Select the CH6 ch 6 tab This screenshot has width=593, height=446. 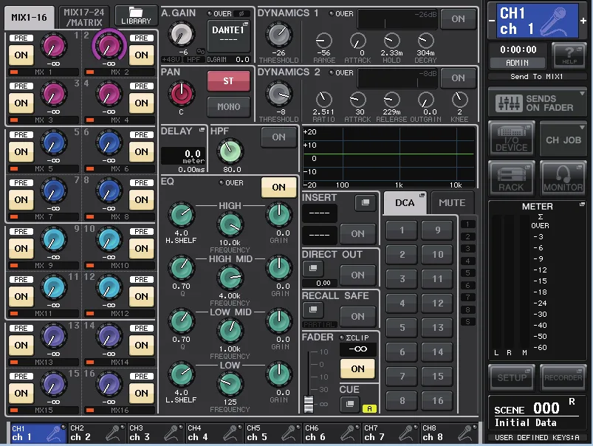click(x=332, y=433)
